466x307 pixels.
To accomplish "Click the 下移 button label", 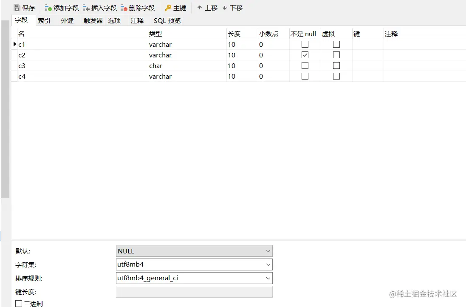I will 236,8.
